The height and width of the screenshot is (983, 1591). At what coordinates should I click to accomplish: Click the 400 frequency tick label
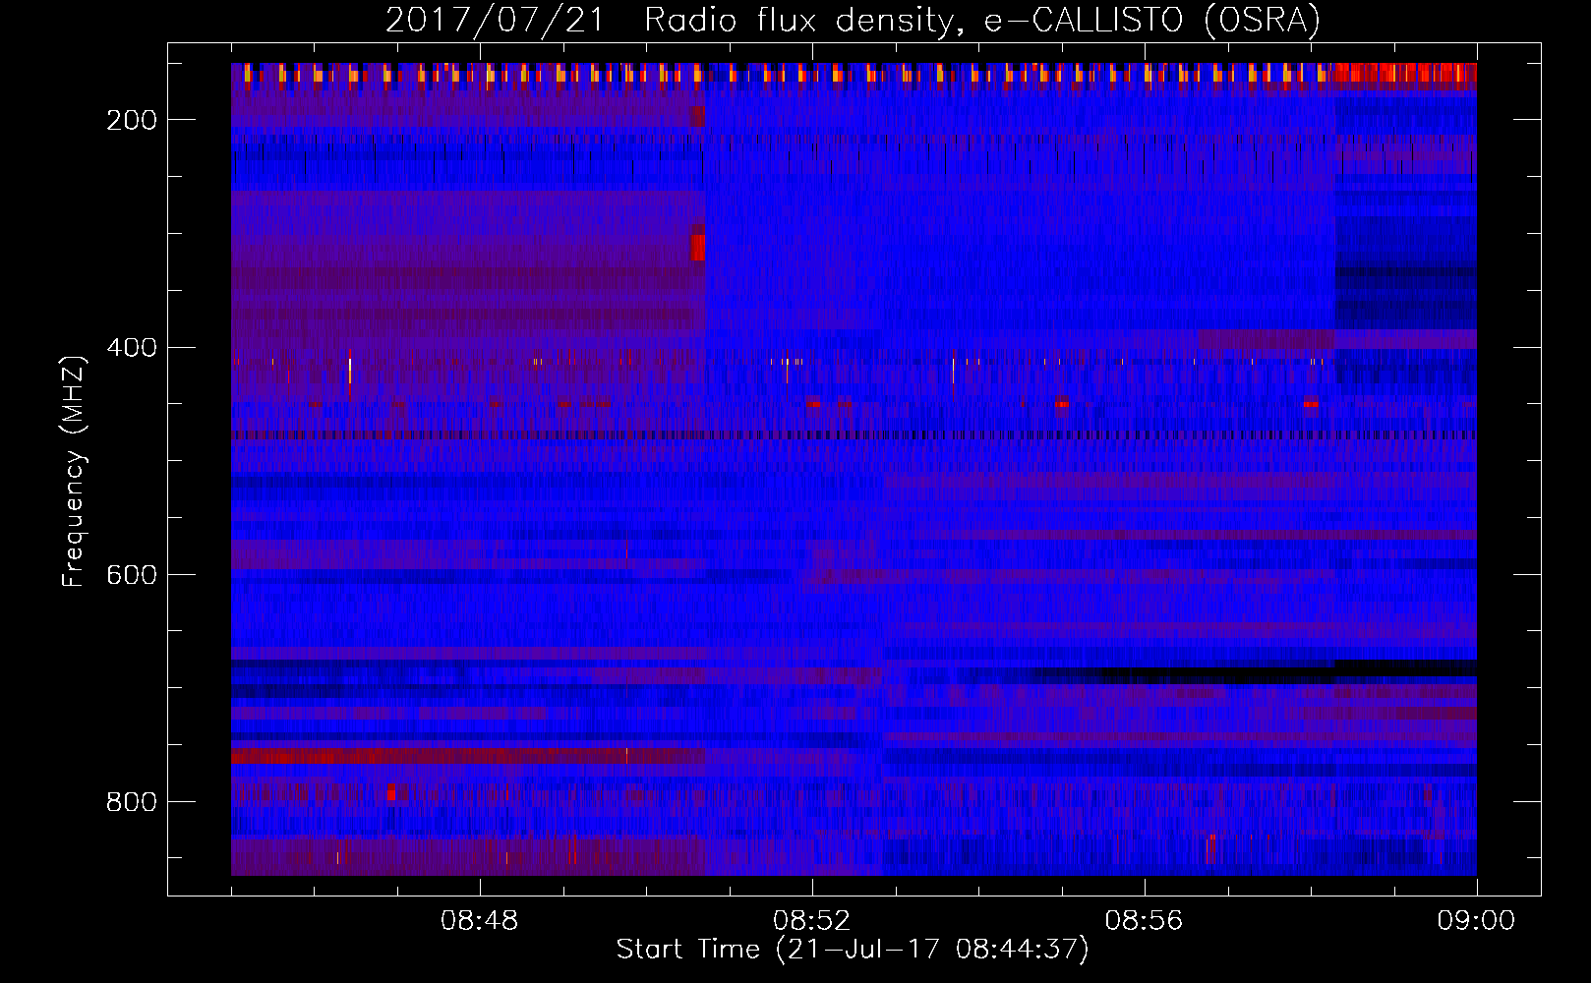[x=132, y=348]
